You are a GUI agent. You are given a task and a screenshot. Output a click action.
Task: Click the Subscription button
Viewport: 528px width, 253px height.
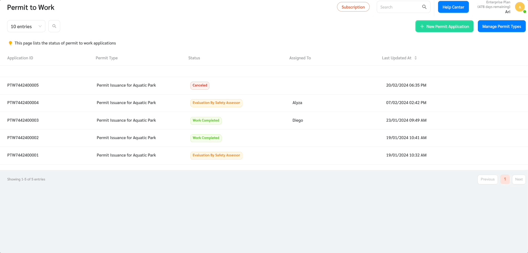[x=353, y=7]
